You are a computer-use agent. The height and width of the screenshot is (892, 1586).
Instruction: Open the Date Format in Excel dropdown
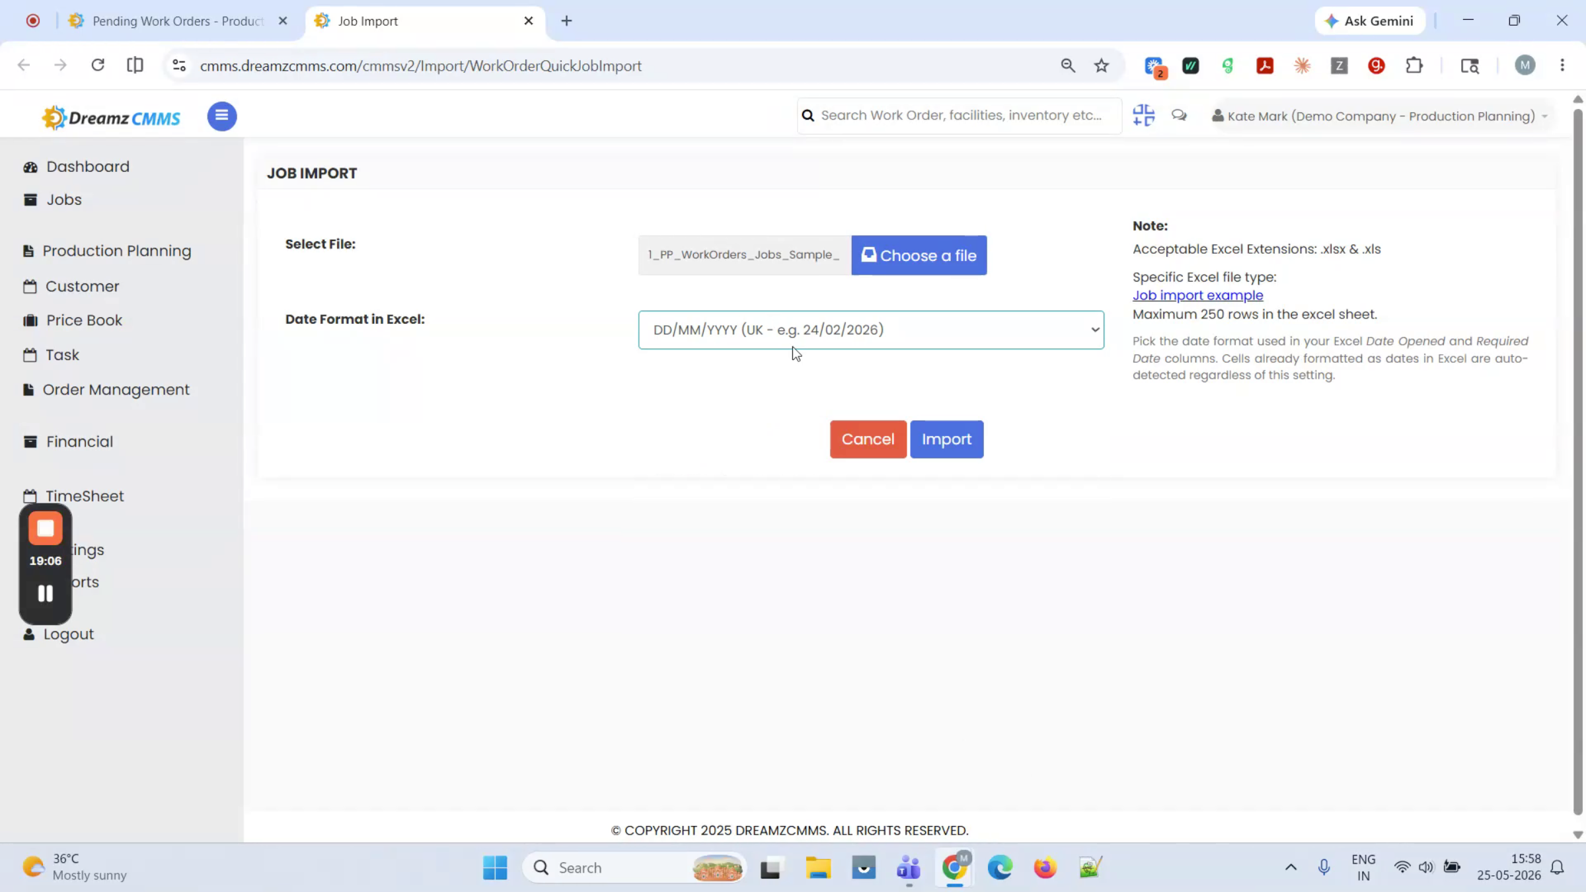(x=870, y=330)
